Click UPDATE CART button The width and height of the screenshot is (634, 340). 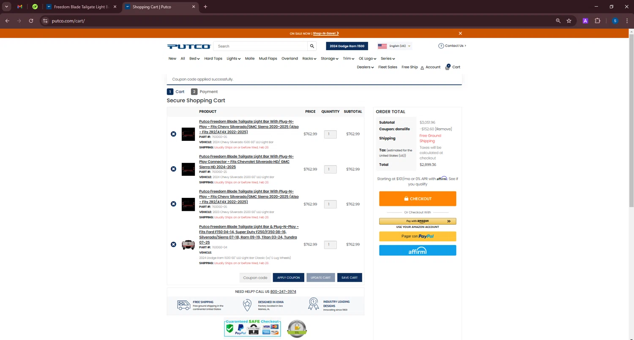click(x=320, y=278)
